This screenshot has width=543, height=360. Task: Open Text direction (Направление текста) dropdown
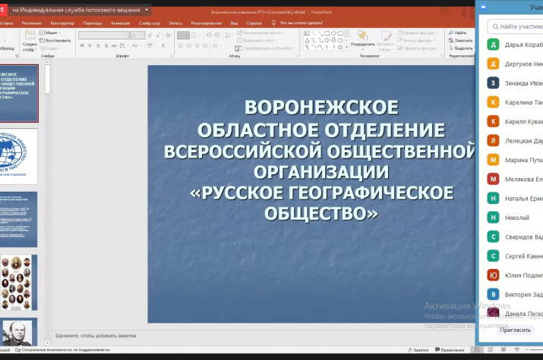tap(260, 33)
